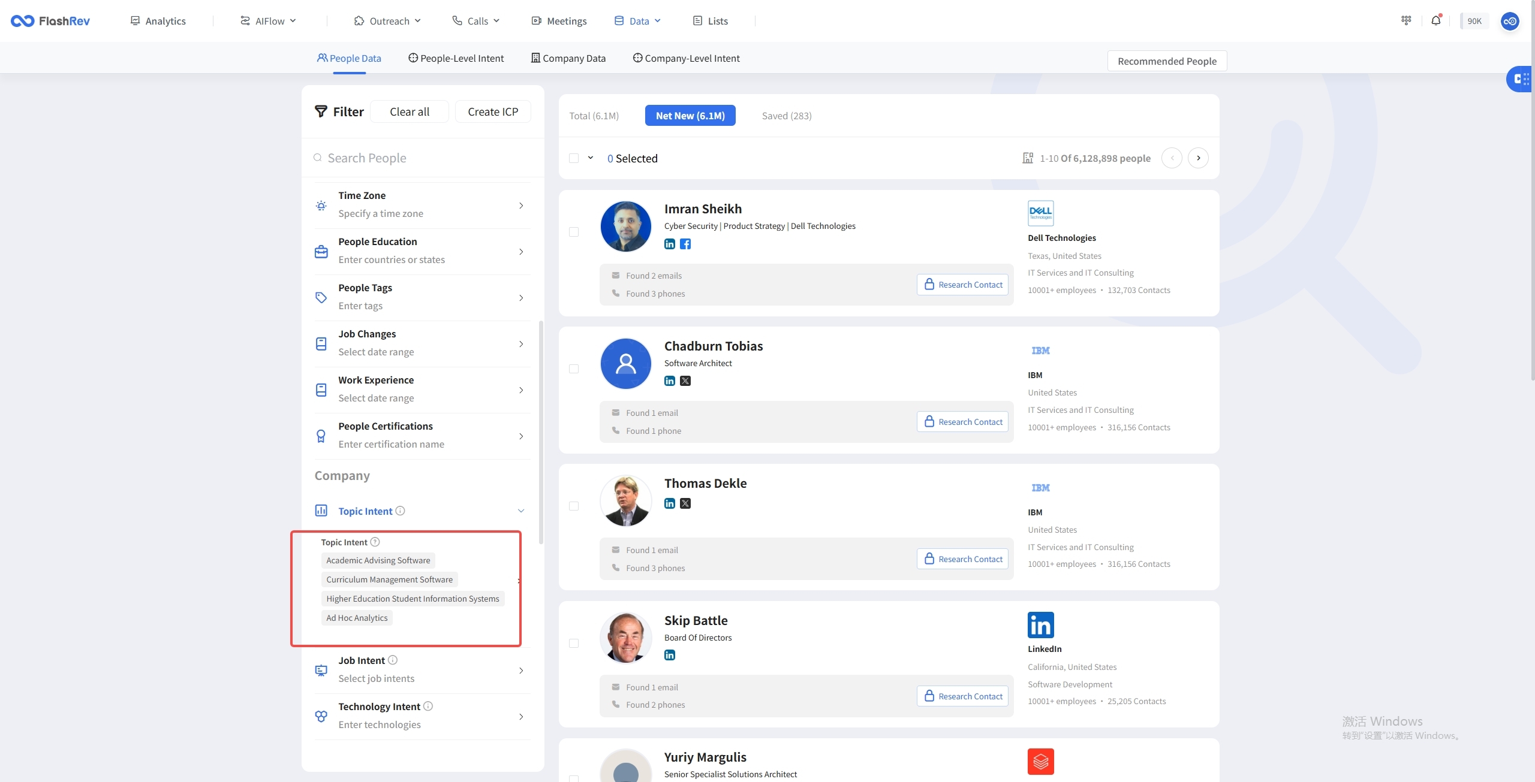Select Imran Sheikh's checkbox
1535x782 pixels.
pos(574,232)
